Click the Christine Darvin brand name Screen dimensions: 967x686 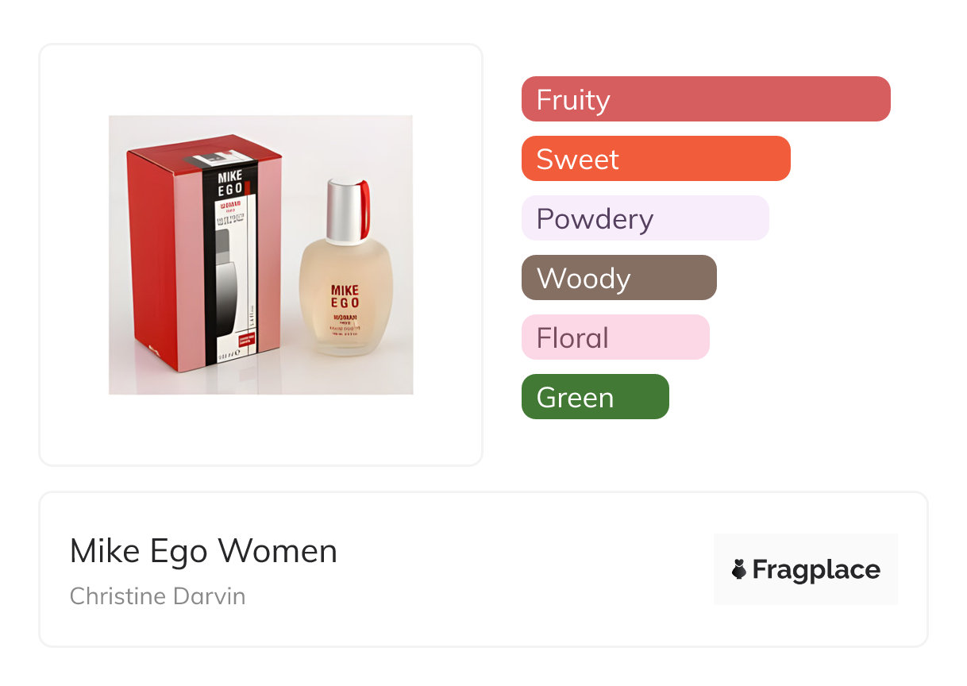click(157, 596)
